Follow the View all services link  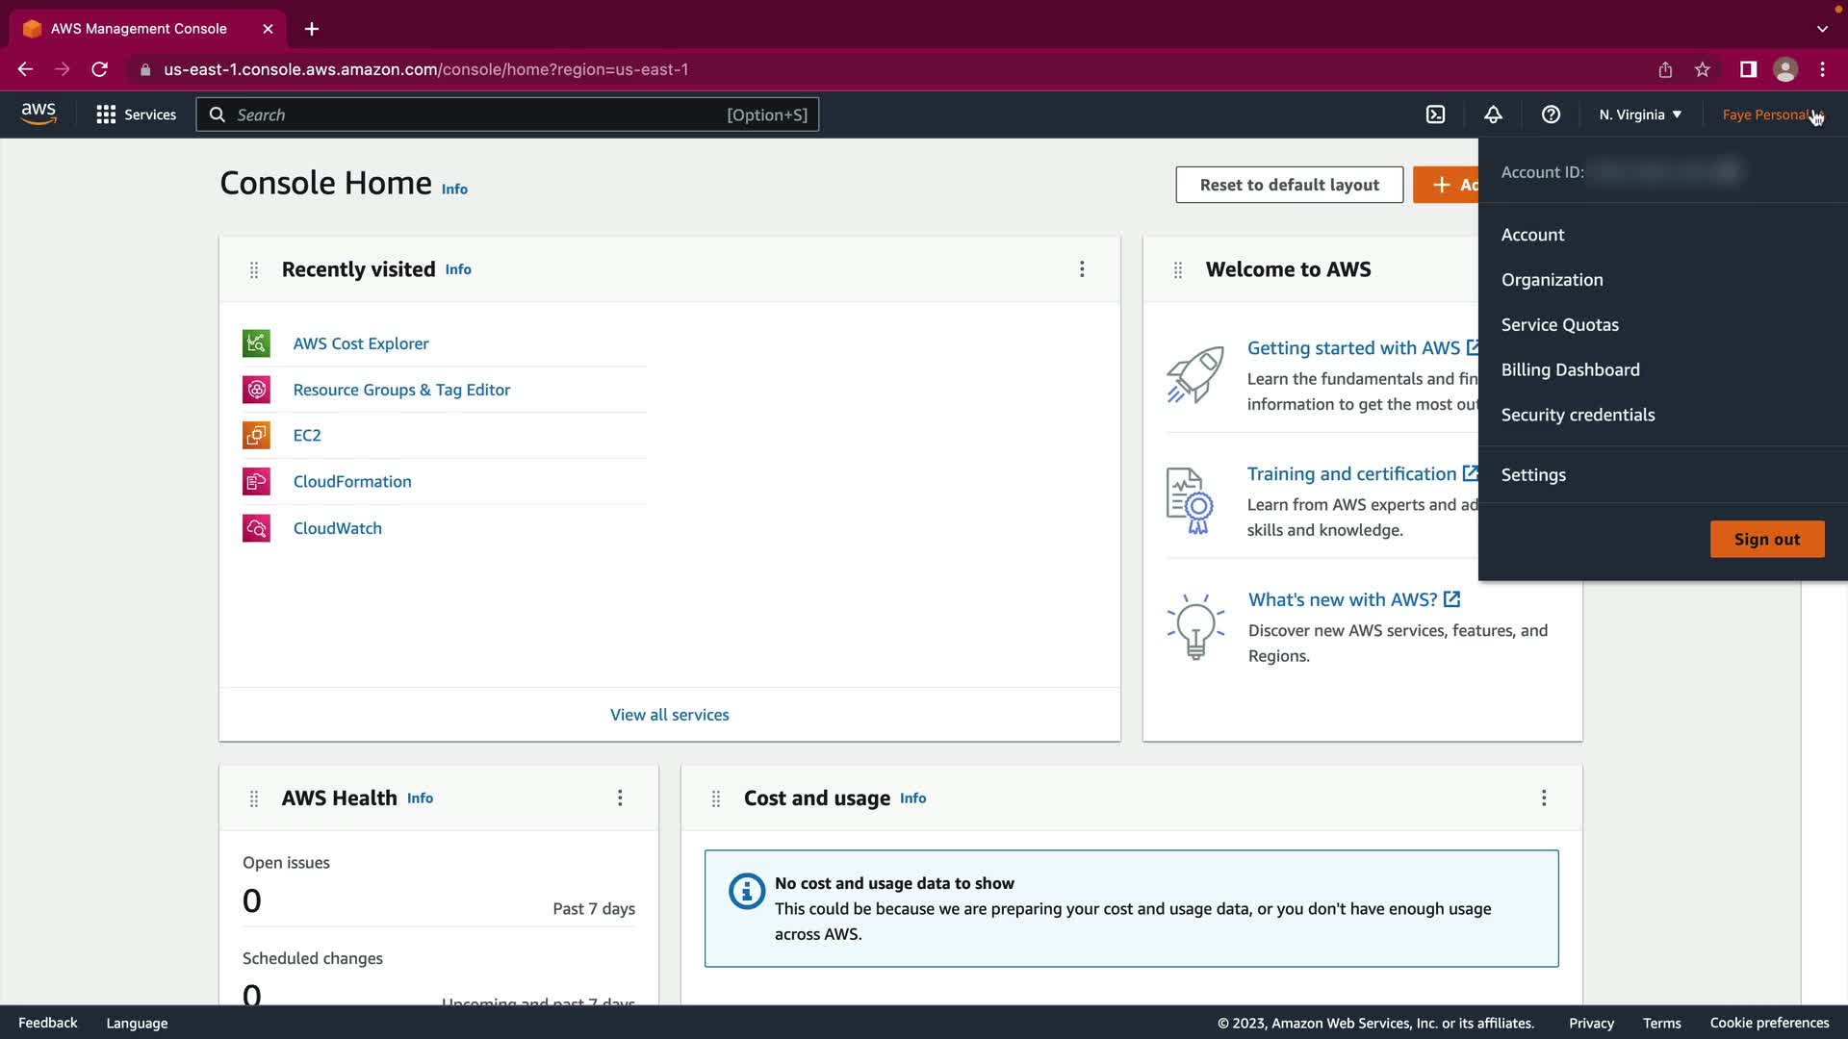(669, 715)
